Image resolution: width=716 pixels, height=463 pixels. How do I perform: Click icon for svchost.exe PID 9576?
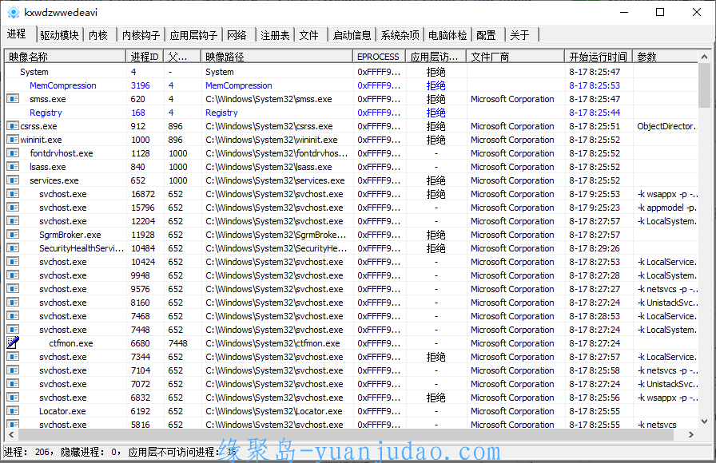[13, 289]
